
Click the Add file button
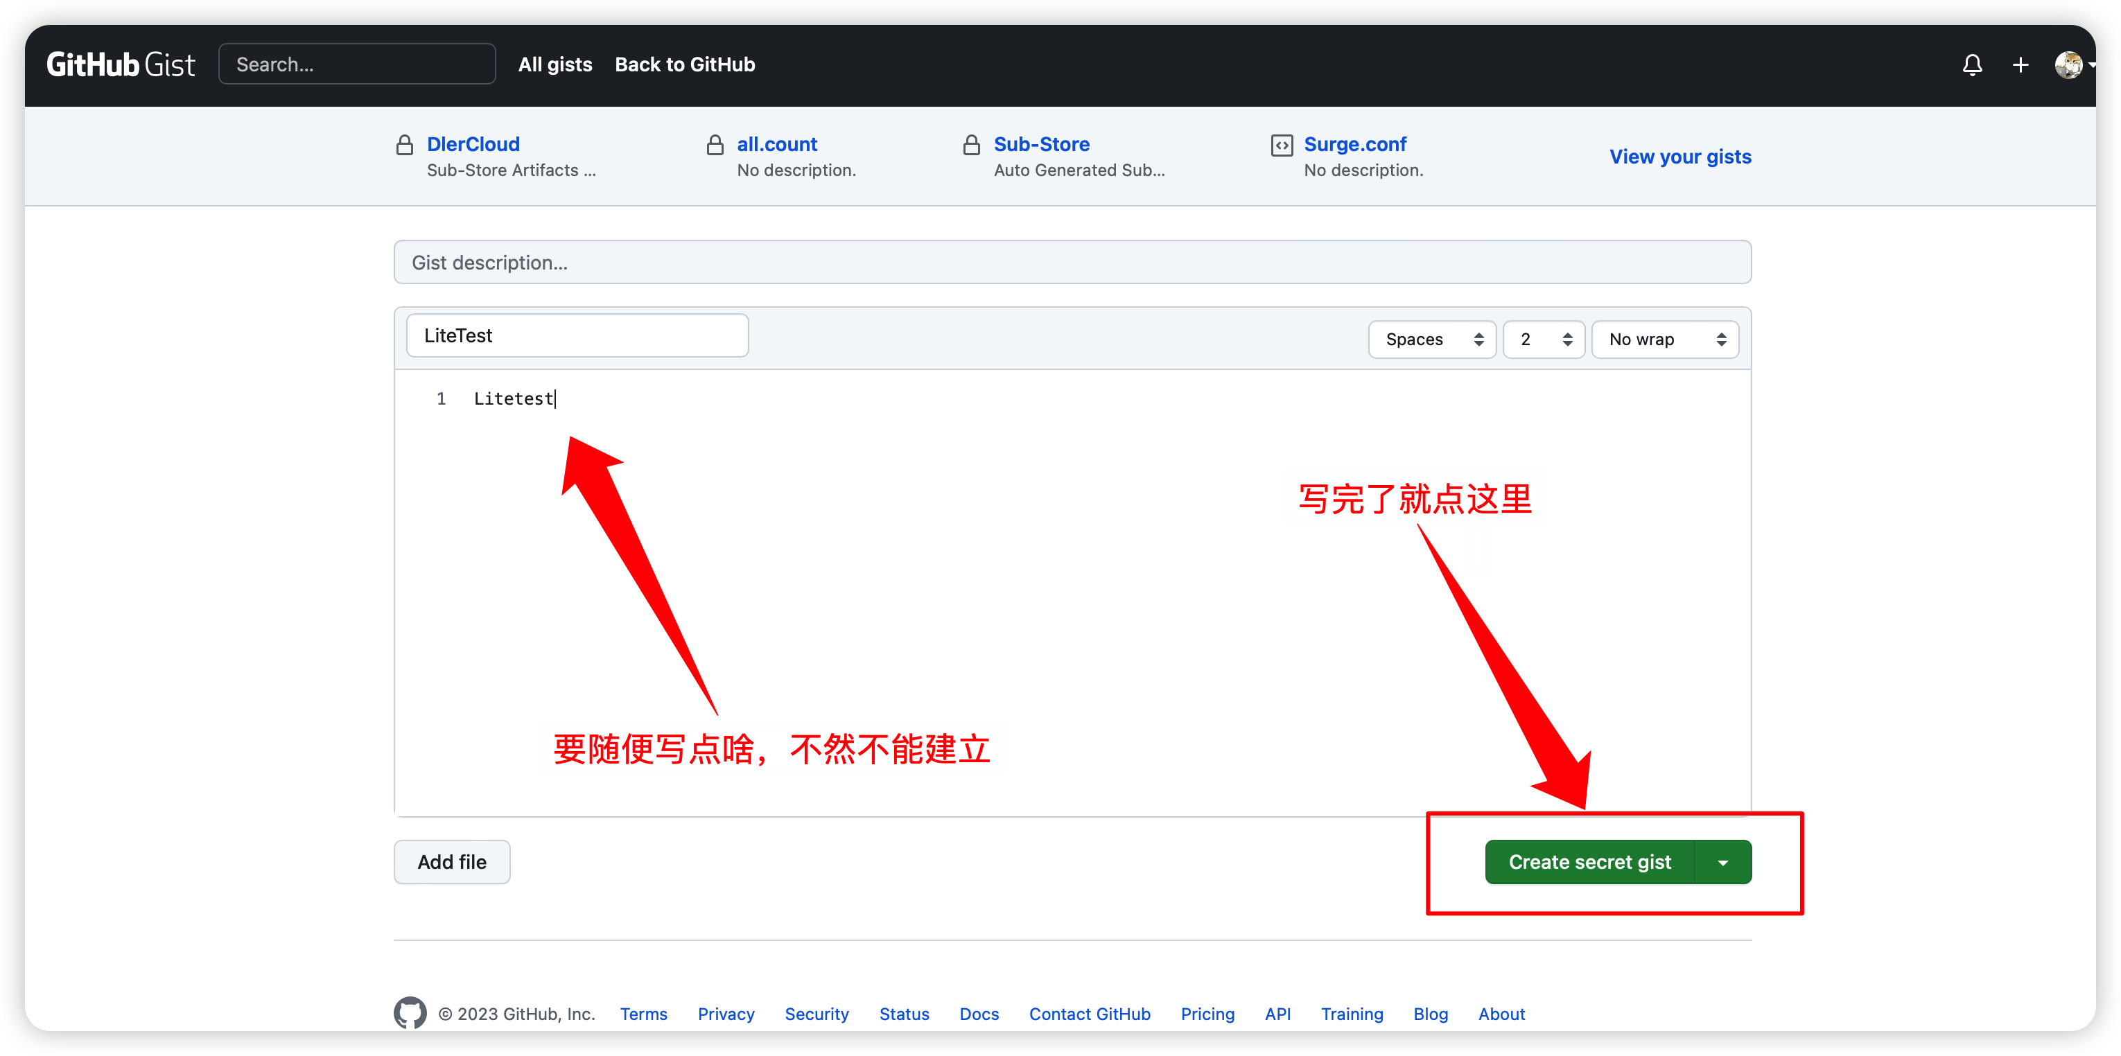pyautogui.click(x=451, y=862)
